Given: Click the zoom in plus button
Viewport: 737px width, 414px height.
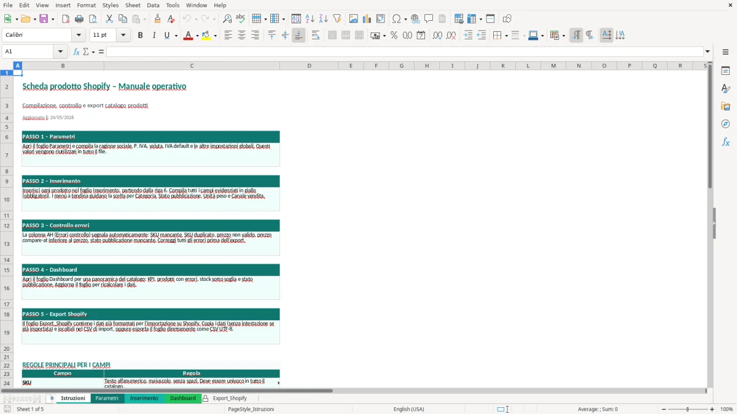Looking at the screenshot, I should coord(712,409).
